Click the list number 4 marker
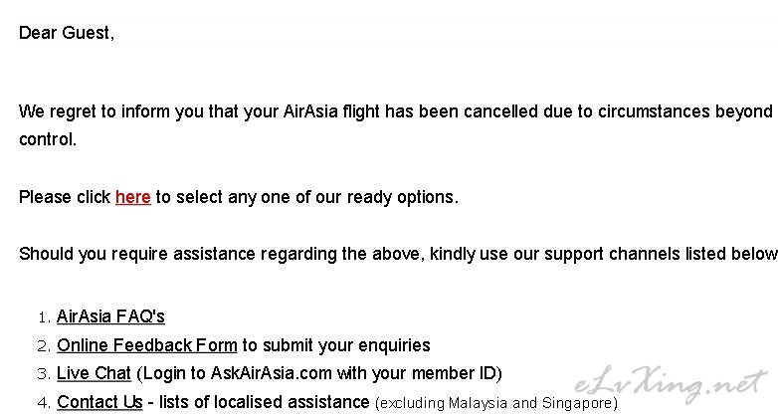This screenshot has height=417, width=778. (45, 403)
